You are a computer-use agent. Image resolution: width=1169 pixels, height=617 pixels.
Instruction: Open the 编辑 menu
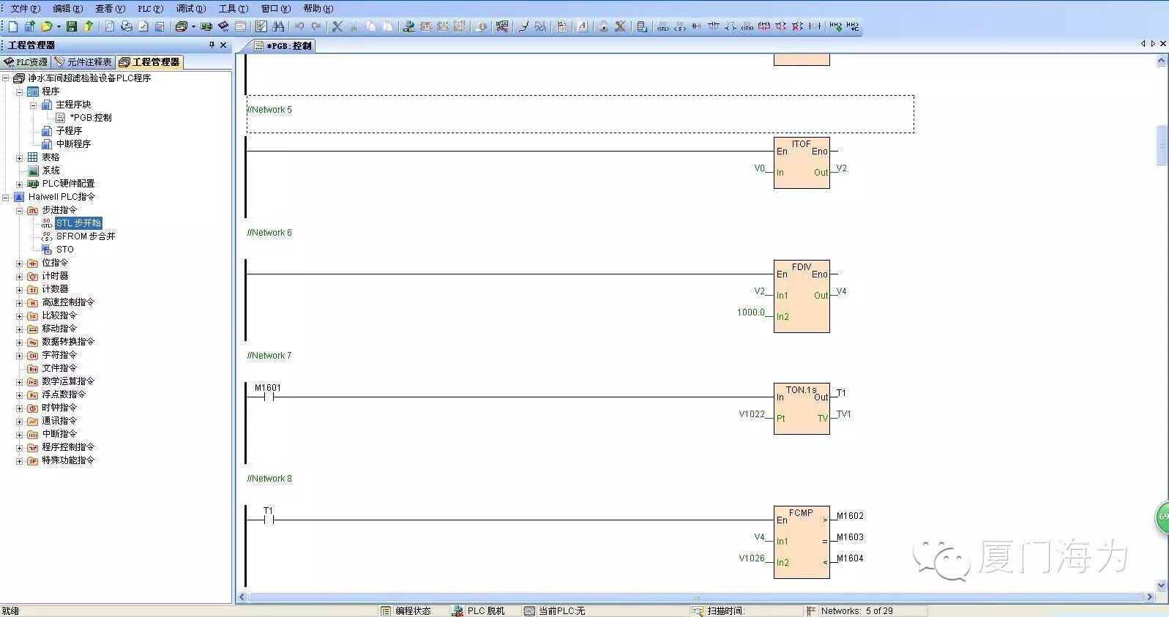click(67, 9)
